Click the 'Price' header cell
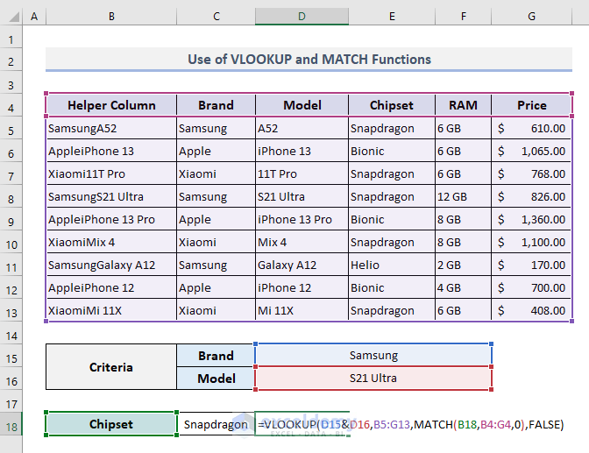The image size is (589, 453). [531, 105]
